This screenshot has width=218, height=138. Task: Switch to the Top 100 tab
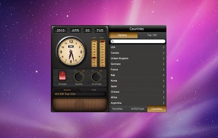click(x=152, y=35)
